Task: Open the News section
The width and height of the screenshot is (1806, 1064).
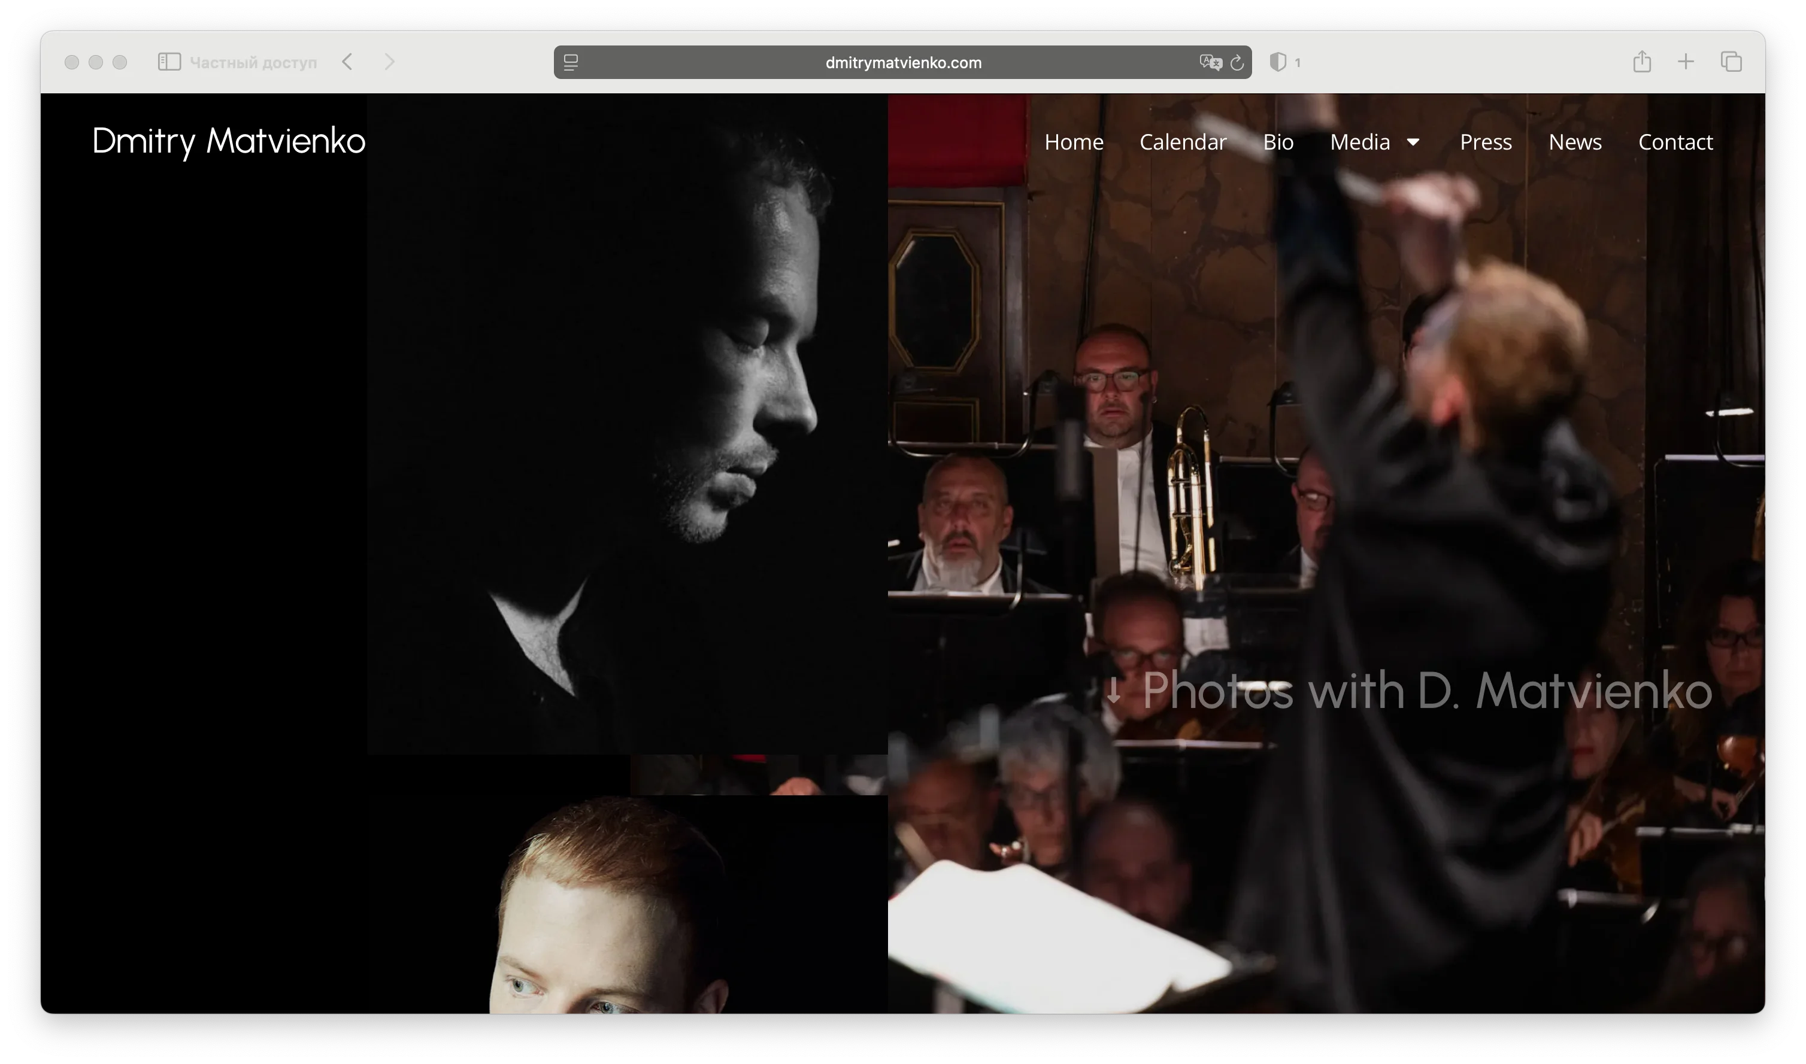Action: (x=1574, y=142)
